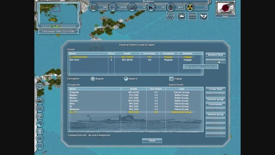Click the world minimap
This screenshot has height=155, width=275.
click(x=58, y=14)
